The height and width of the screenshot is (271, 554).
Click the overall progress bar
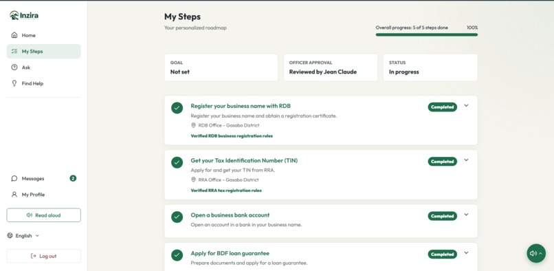tap(426, 34)
